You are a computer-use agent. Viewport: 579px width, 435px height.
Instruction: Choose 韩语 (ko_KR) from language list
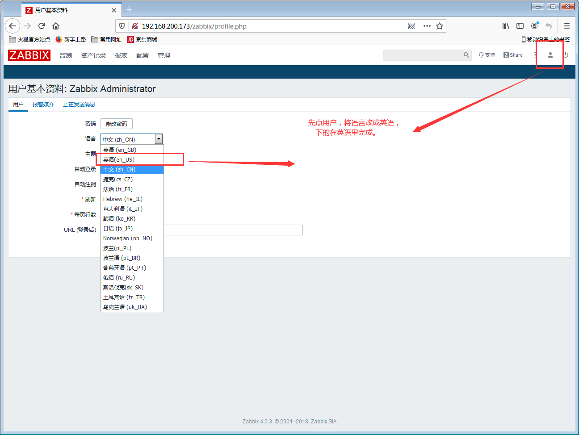[132, 218]
